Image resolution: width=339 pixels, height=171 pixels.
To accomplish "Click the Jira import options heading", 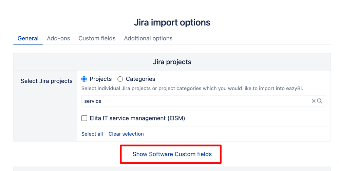I will click(x=172, y=23).
